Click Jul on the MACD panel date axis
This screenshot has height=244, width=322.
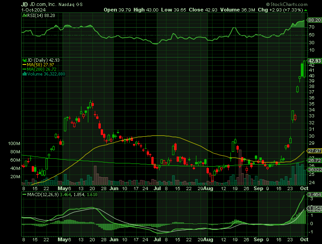pos(157,240)
